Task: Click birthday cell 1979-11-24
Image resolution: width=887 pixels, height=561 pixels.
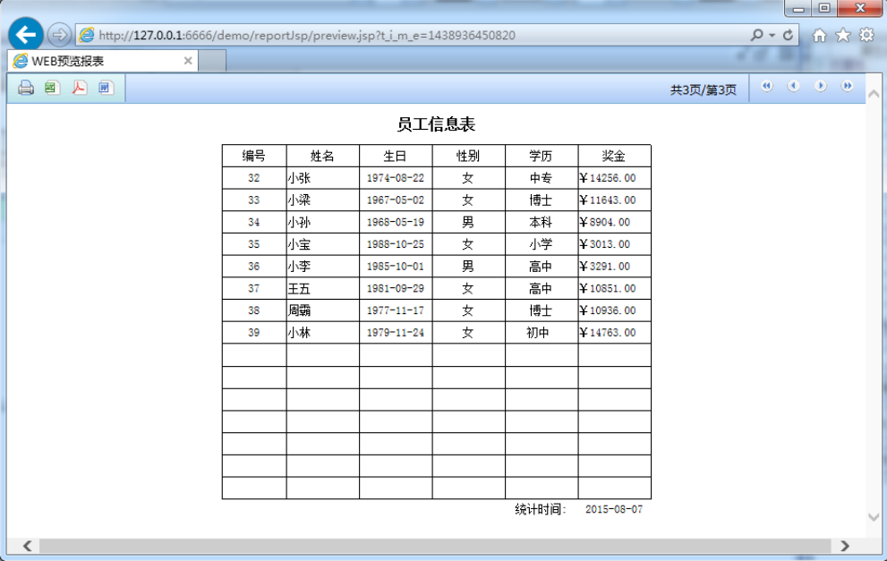Action: tap(396, 332)
